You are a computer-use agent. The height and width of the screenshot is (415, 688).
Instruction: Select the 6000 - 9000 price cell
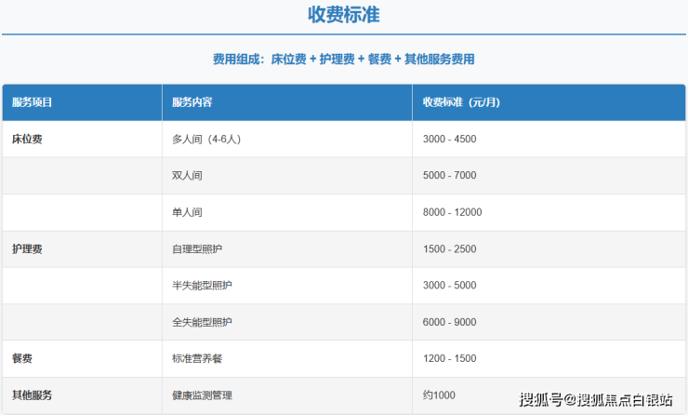(449, 322)
